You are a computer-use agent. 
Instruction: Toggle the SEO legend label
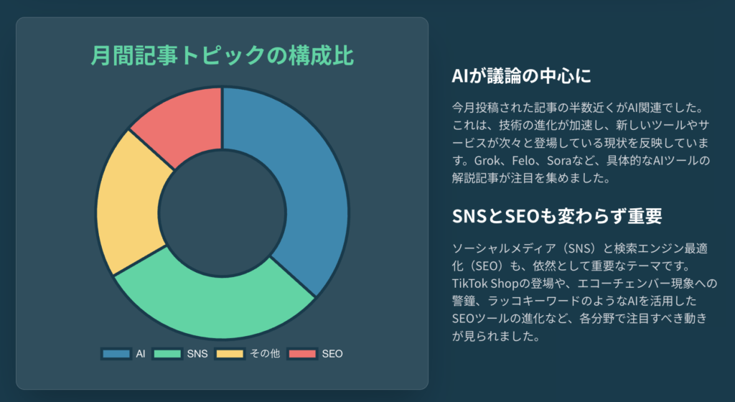point(332,354)
